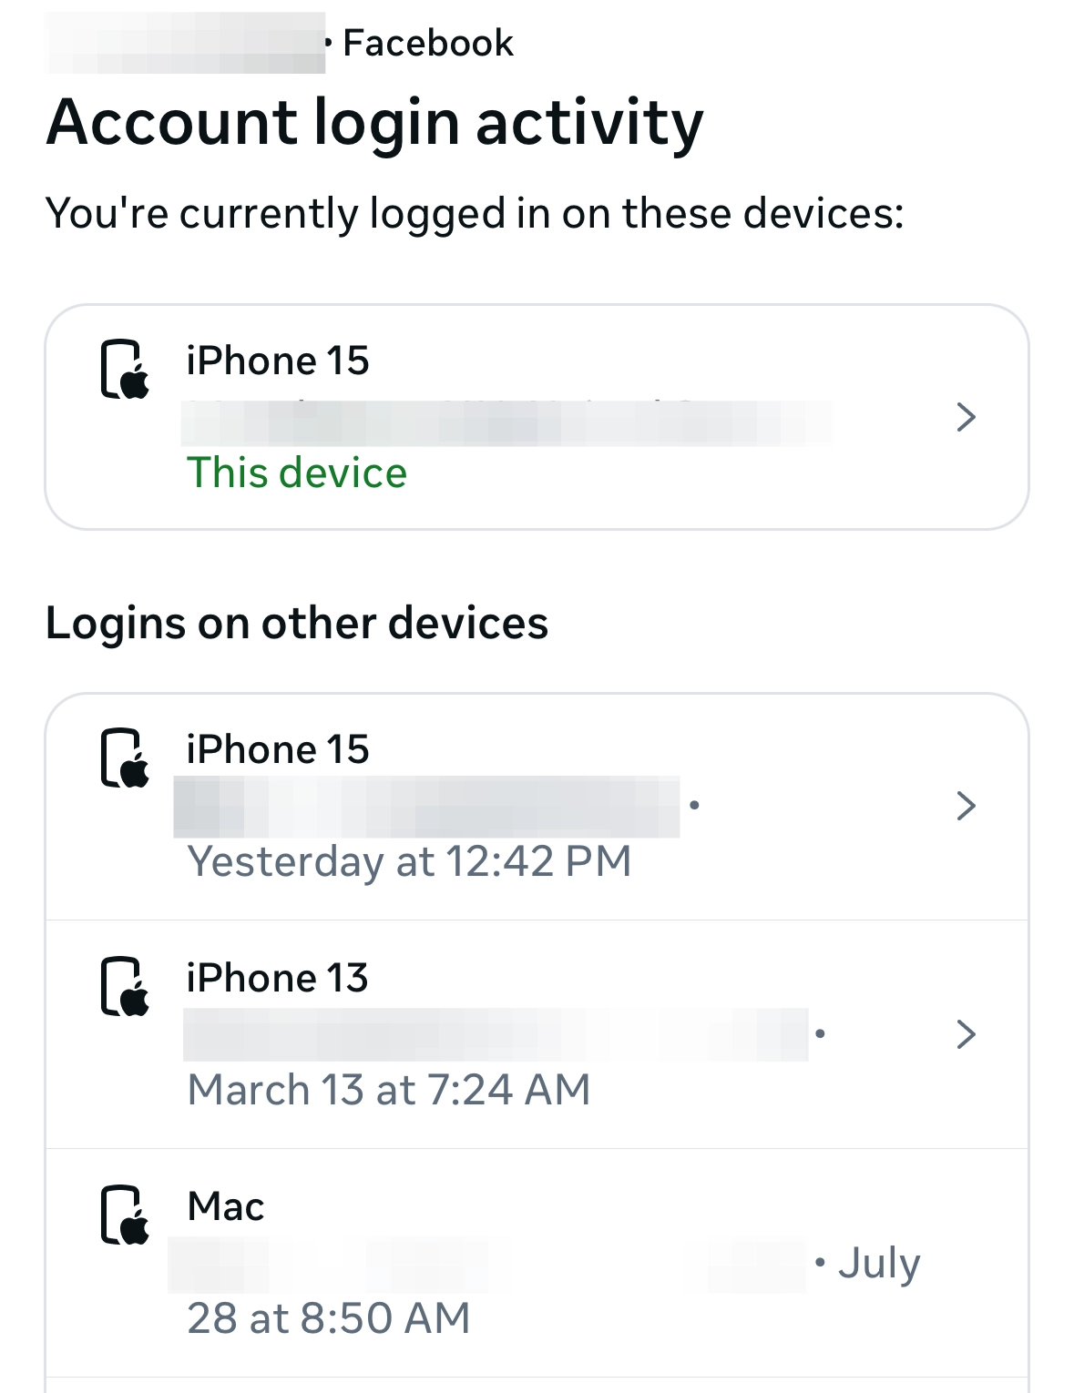1074x1393 pixels.
Task: Click the Apple device icon next to iPhone 13
Action: [x=124, y=987]
